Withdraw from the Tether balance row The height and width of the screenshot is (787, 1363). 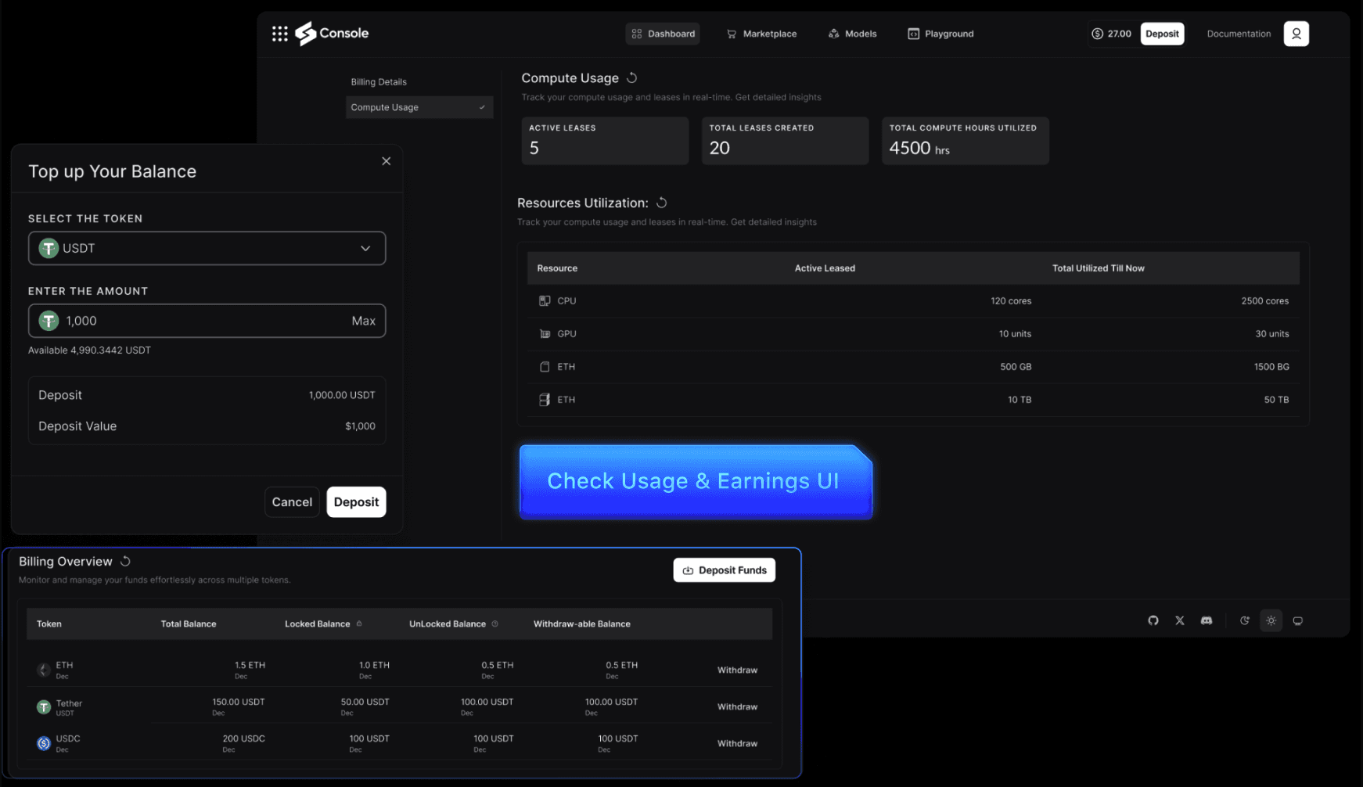click(x=737, y=706)
